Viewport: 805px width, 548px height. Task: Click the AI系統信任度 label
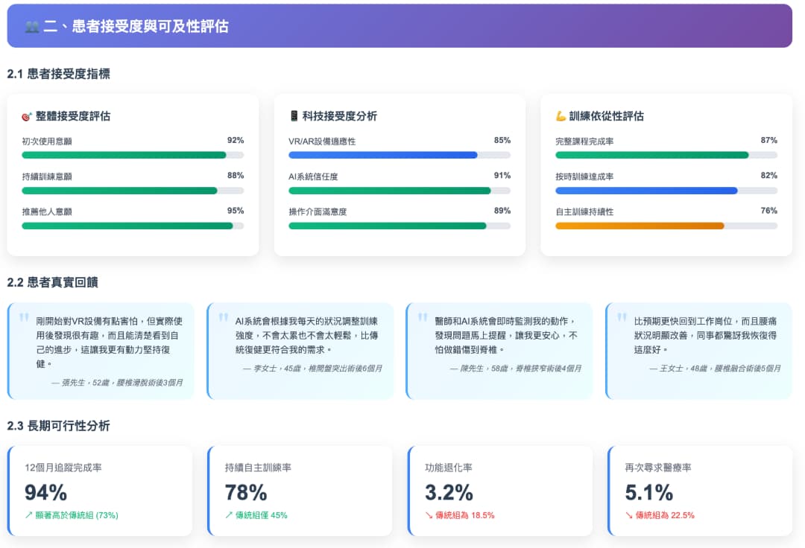click(x=313, y=177)
